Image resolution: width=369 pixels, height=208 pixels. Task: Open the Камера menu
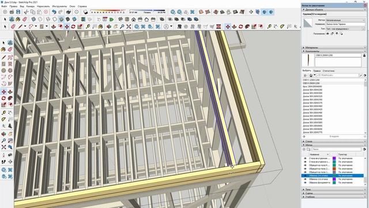tap(30, 6)
